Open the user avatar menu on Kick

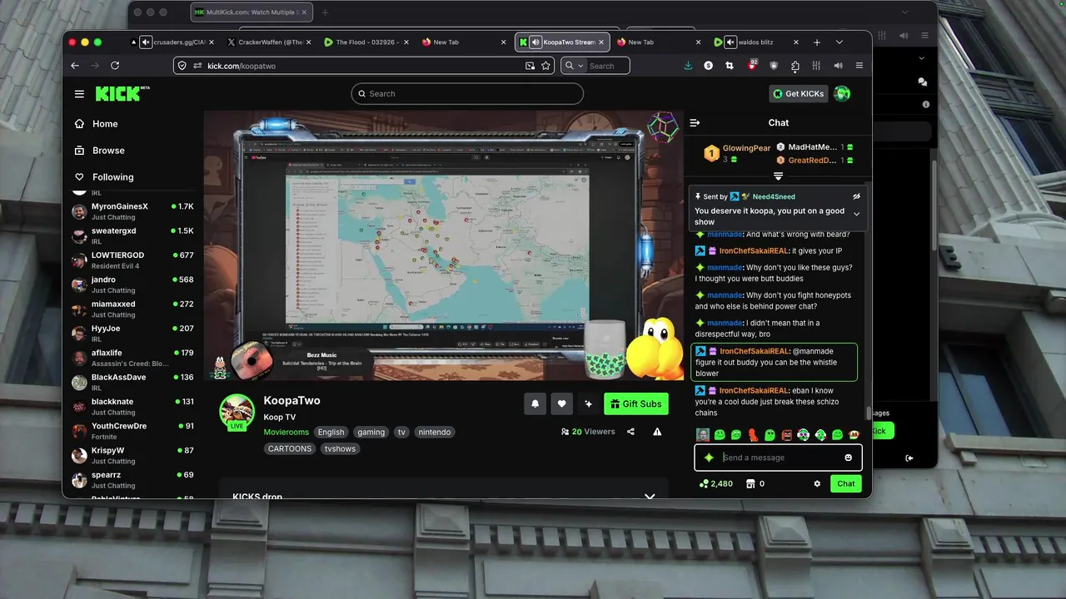(x=842, y=93)
